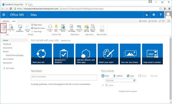
Task: Expand the Check Out dropdown arrow
Action: tap(11, 31)
